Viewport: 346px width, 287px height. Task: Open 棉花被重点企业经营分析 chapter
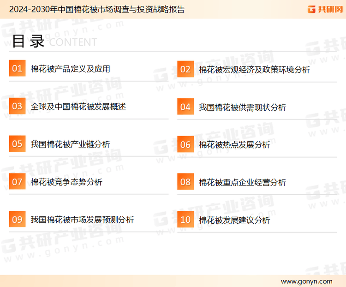(x=242, y=183)
